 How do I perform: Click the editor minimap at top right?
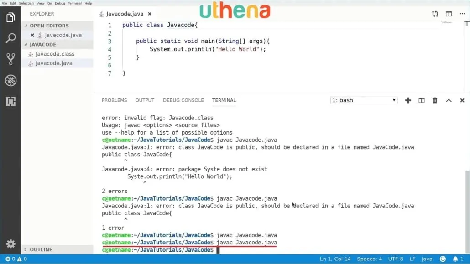click(446, 22)
